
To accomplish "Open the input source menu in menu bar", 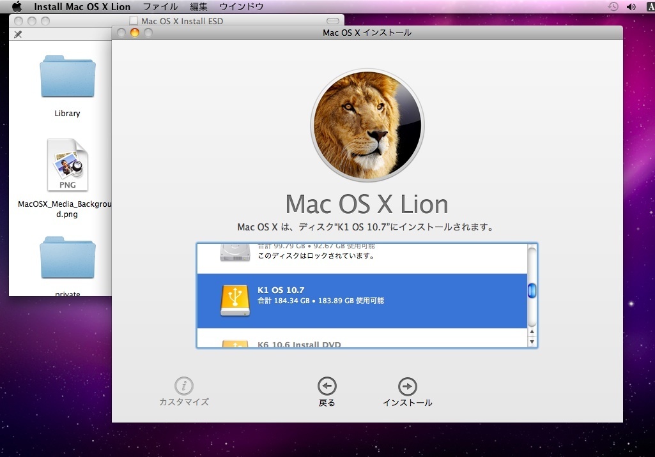I will click(x=647, y=7).
